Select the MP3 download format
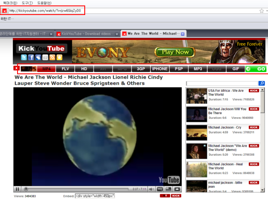268x199 pixels. tap(198, 69)
